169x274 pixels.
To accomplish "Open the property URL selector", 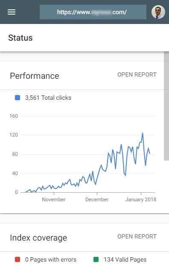I will 93,12.
